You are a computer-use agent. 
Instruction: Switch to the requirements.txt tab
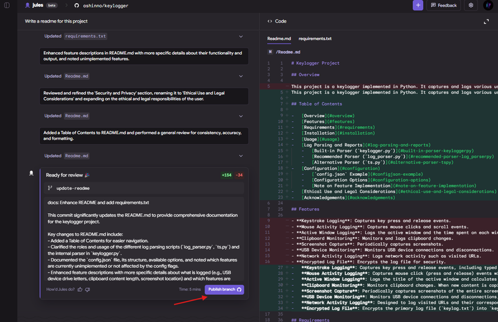(315, 39)
